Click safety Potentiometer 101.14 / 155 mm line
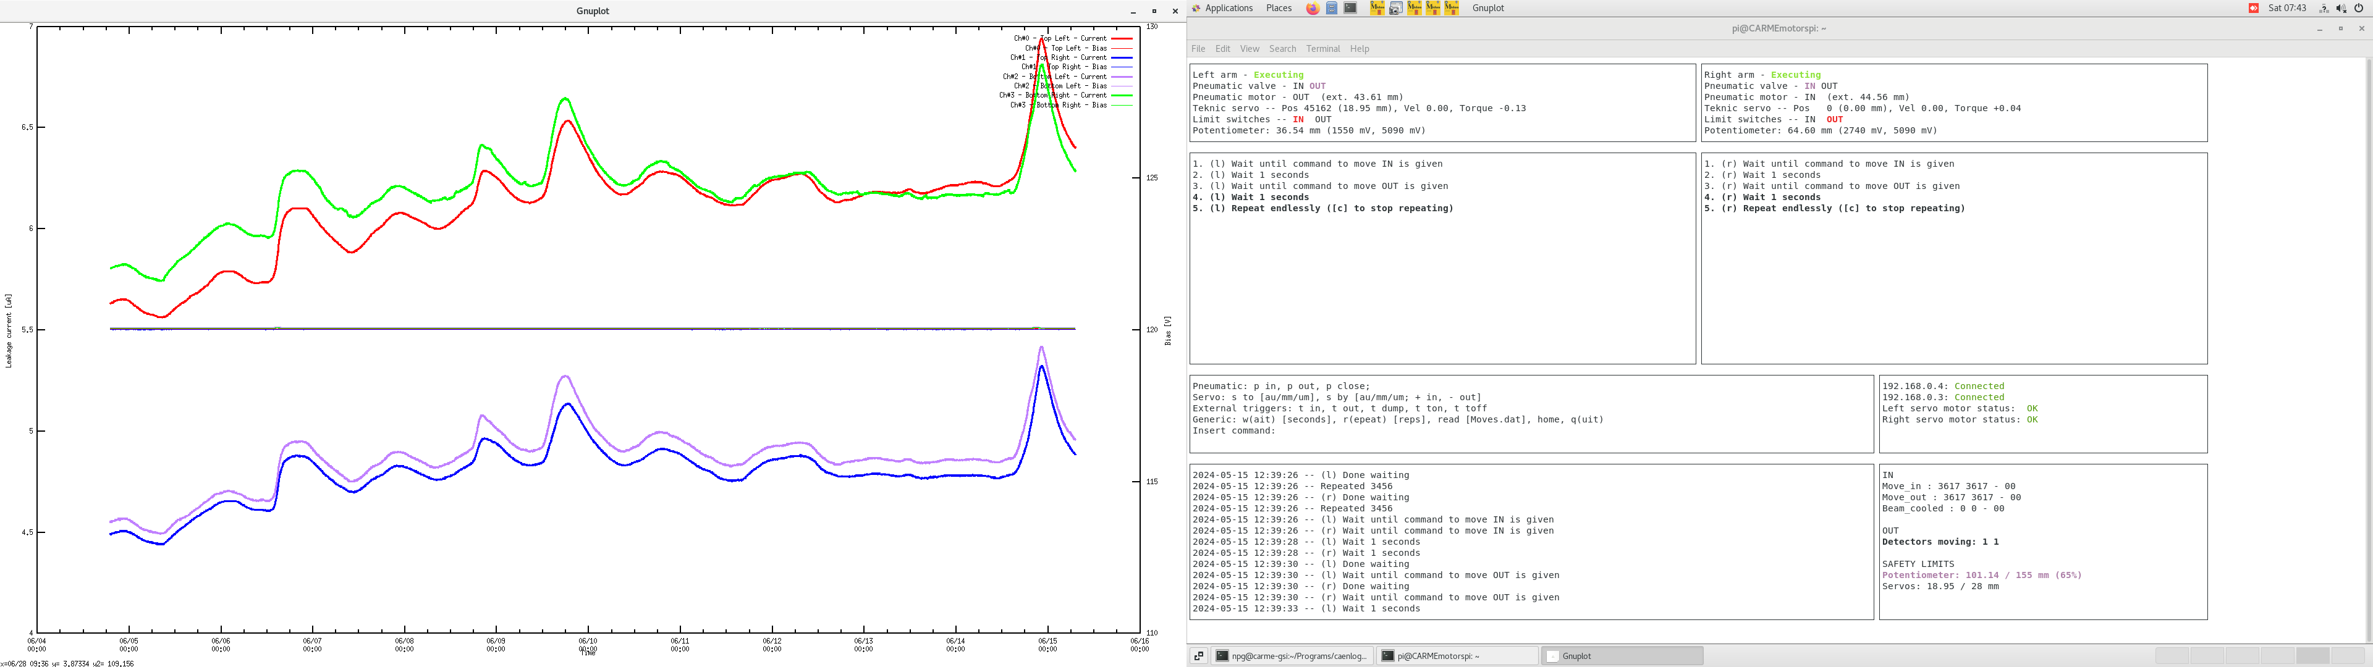Viewport: 2373px width, 667px height. tap(1981, 575)
